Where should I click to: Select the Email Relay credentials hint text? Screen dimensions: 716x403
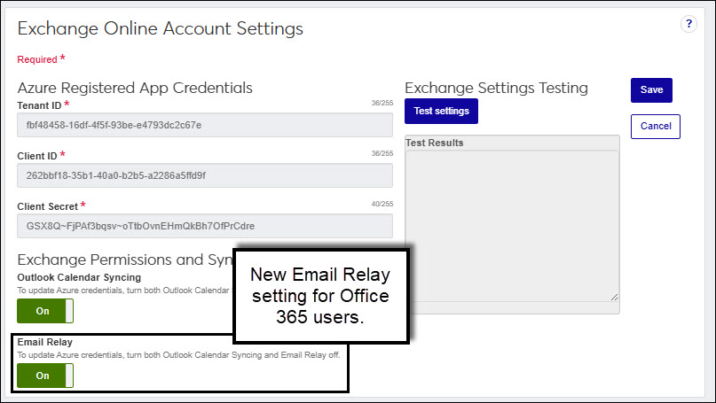pos(178,354)
